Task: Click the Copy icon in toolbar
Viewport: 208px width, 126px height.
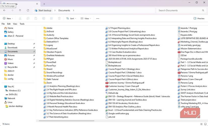Action: pyautogui.click(x=28, y=19)
